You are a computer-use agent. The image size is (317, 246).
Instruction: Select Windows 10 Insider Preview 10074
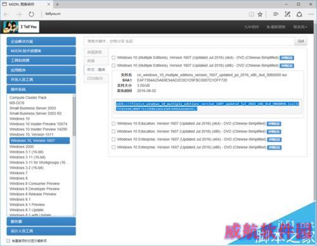pyautogui.click(x=38, y=124)
